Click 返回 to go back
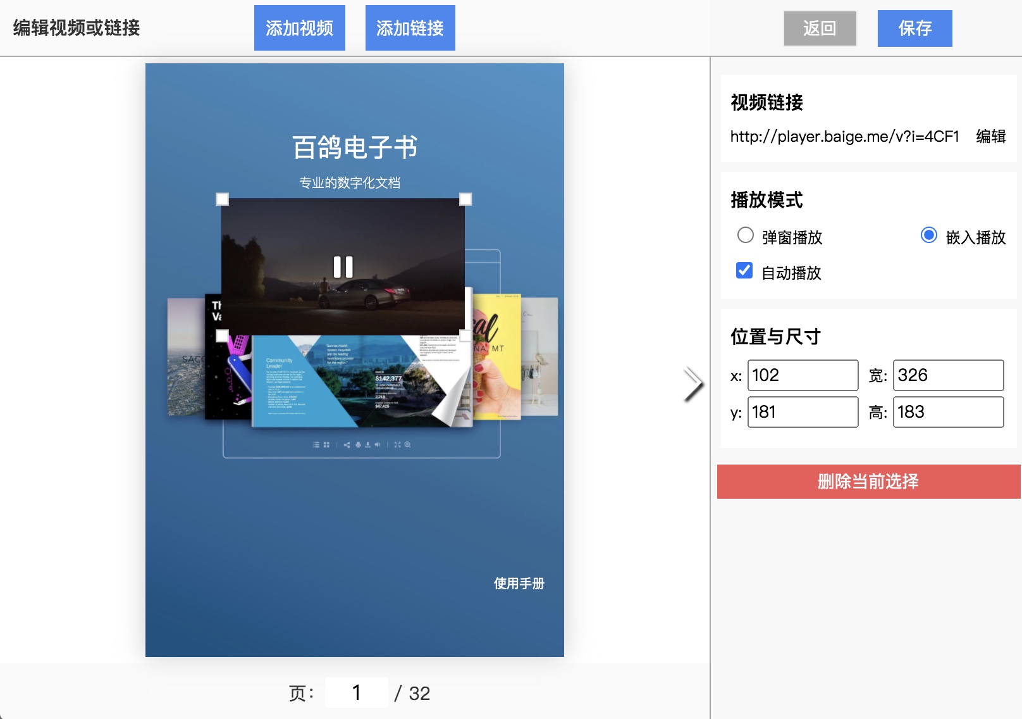The width and height of the screenshot is (1022, 719). pyautogui.click(x=820, y=28)
